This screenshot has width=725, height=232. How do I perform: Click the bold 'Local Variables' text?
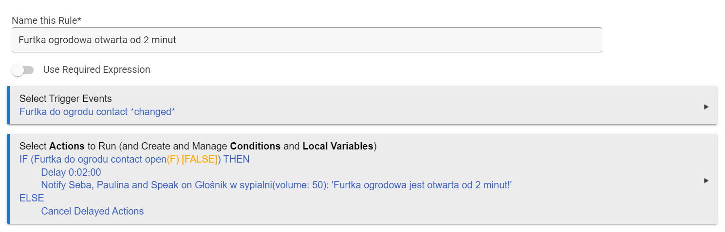pos(338,146)
